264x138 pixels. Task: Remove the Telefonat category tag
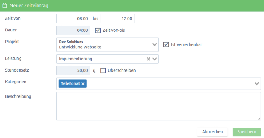pyautogui.click(x=83, y=84)
